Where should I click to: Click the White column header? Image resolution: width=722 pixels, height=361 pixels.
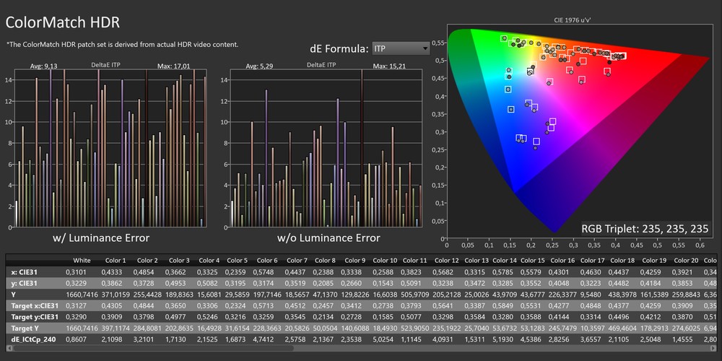pyautogui.click(x=82, y=261)
